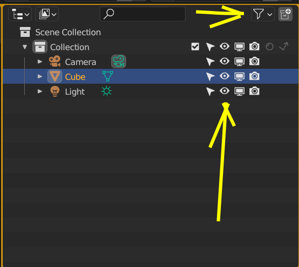Click the Cube mesh data triangle icon
The height and width of the screenshot is (267, 299).
(107, 76)
